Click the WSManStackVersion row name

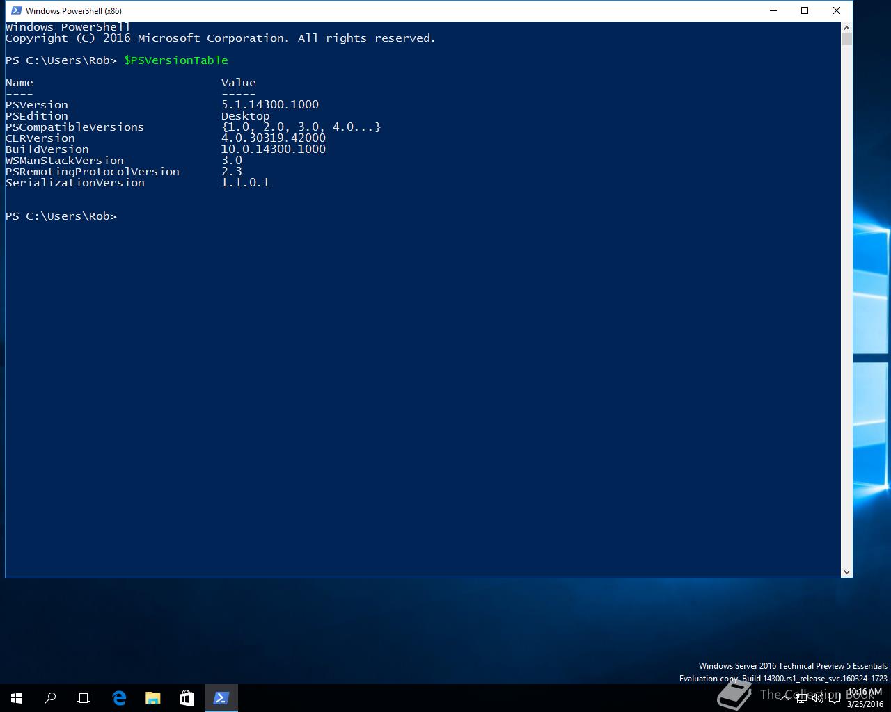coord(65,161)
